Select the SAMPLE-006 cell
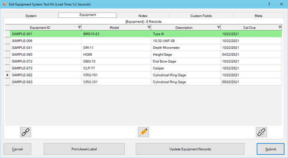The image size is (288, 158). pyautogui.click(x=46, y=41)
